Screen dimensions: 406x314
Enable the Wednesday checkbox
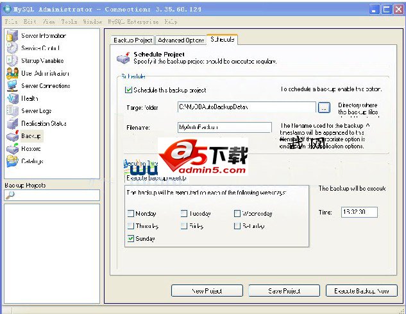point(237,213)
